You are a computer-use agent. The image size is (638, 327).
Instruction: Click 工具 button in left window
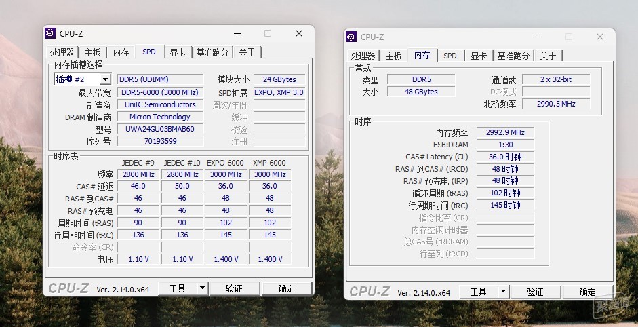coord(178,288)
